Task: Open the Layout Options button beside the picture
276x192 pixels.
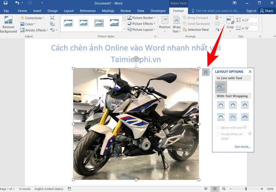Action: coord(205,72)
